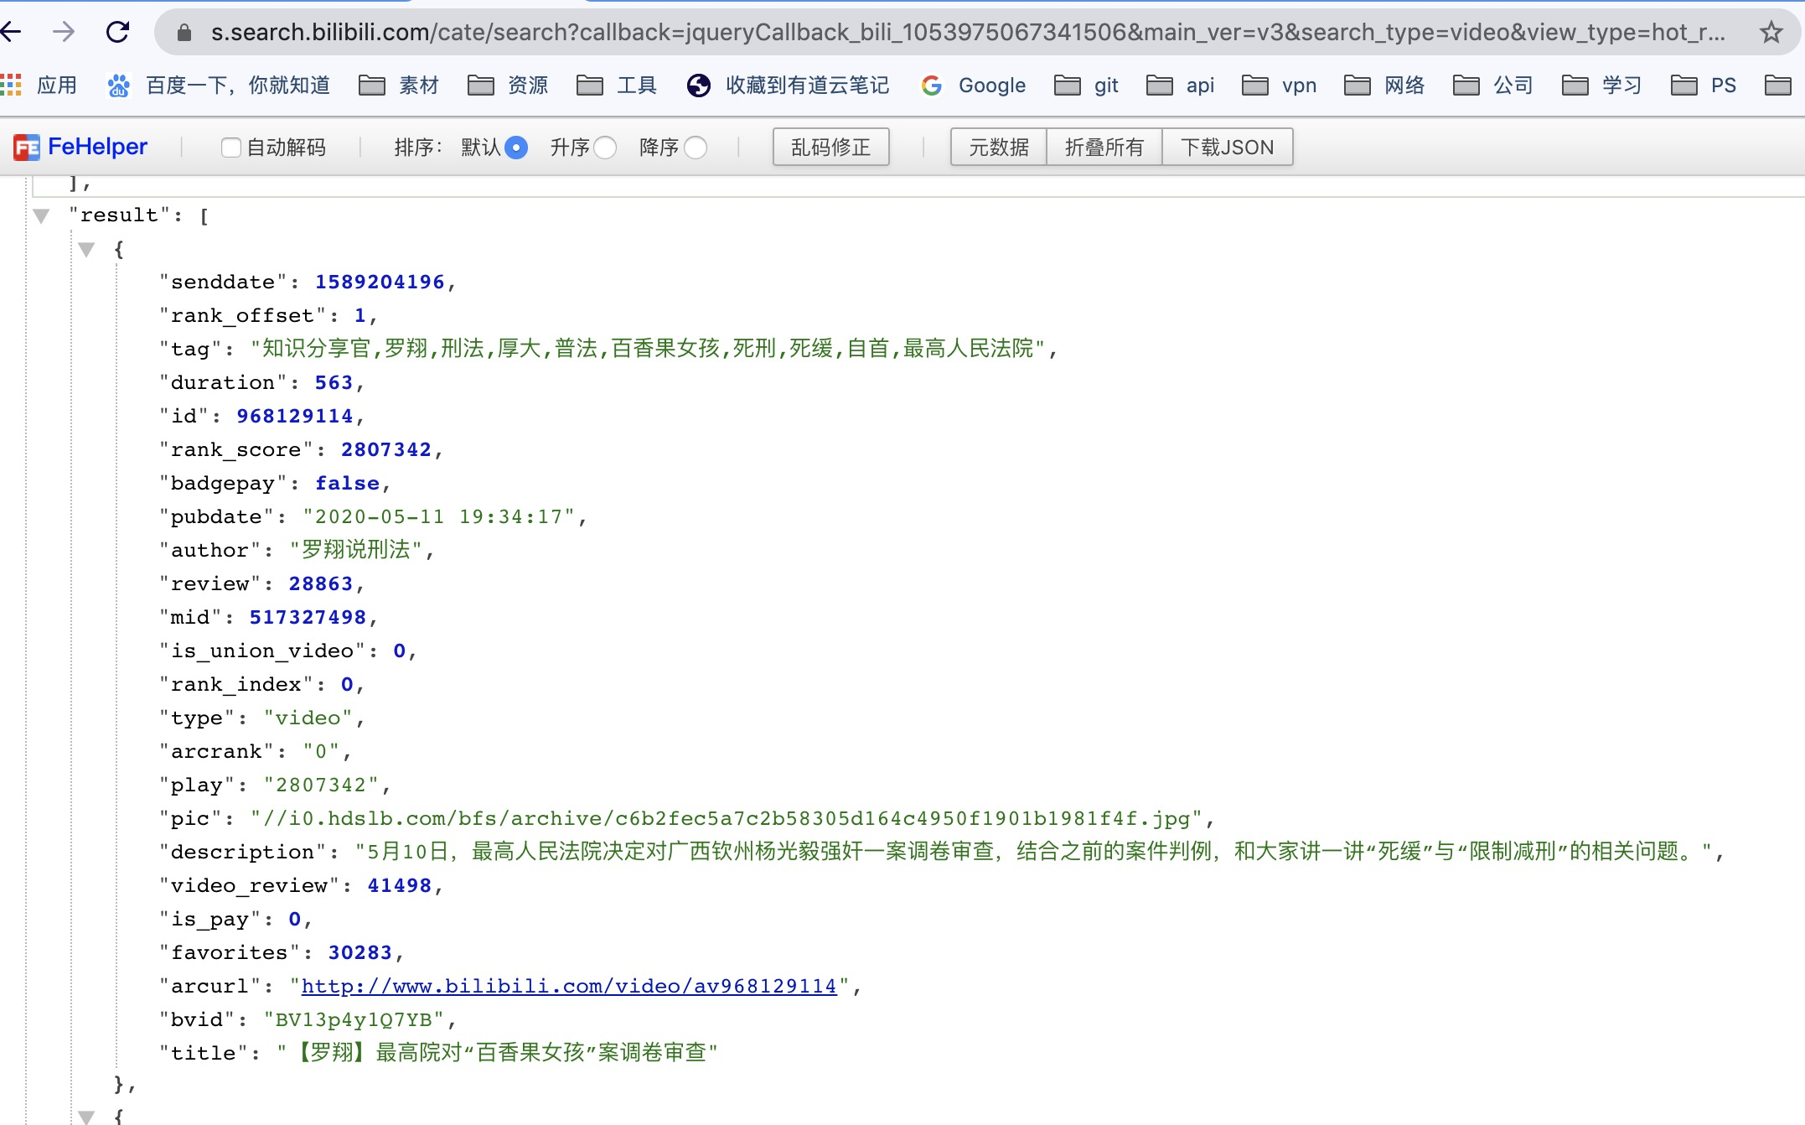Open Baidu bookmark with paw icon
Viewport: 1805px width, 1125px height.
[x=119, y=85]
